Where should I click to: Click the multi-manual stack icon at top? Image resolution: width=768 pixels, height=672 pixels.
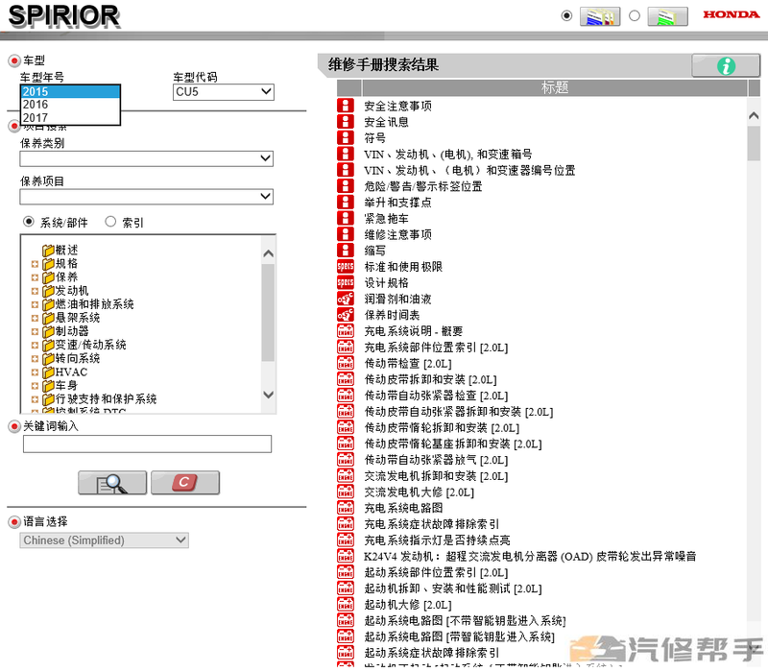600,15
